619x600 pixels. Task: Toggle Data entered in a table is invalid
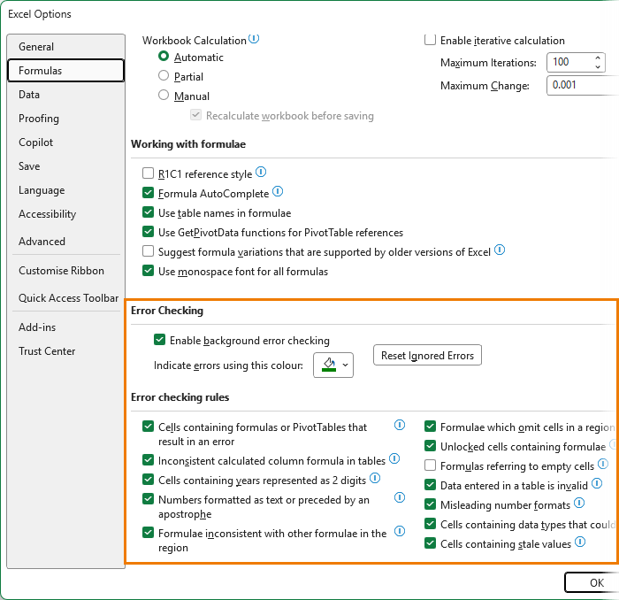click(430, 485)
